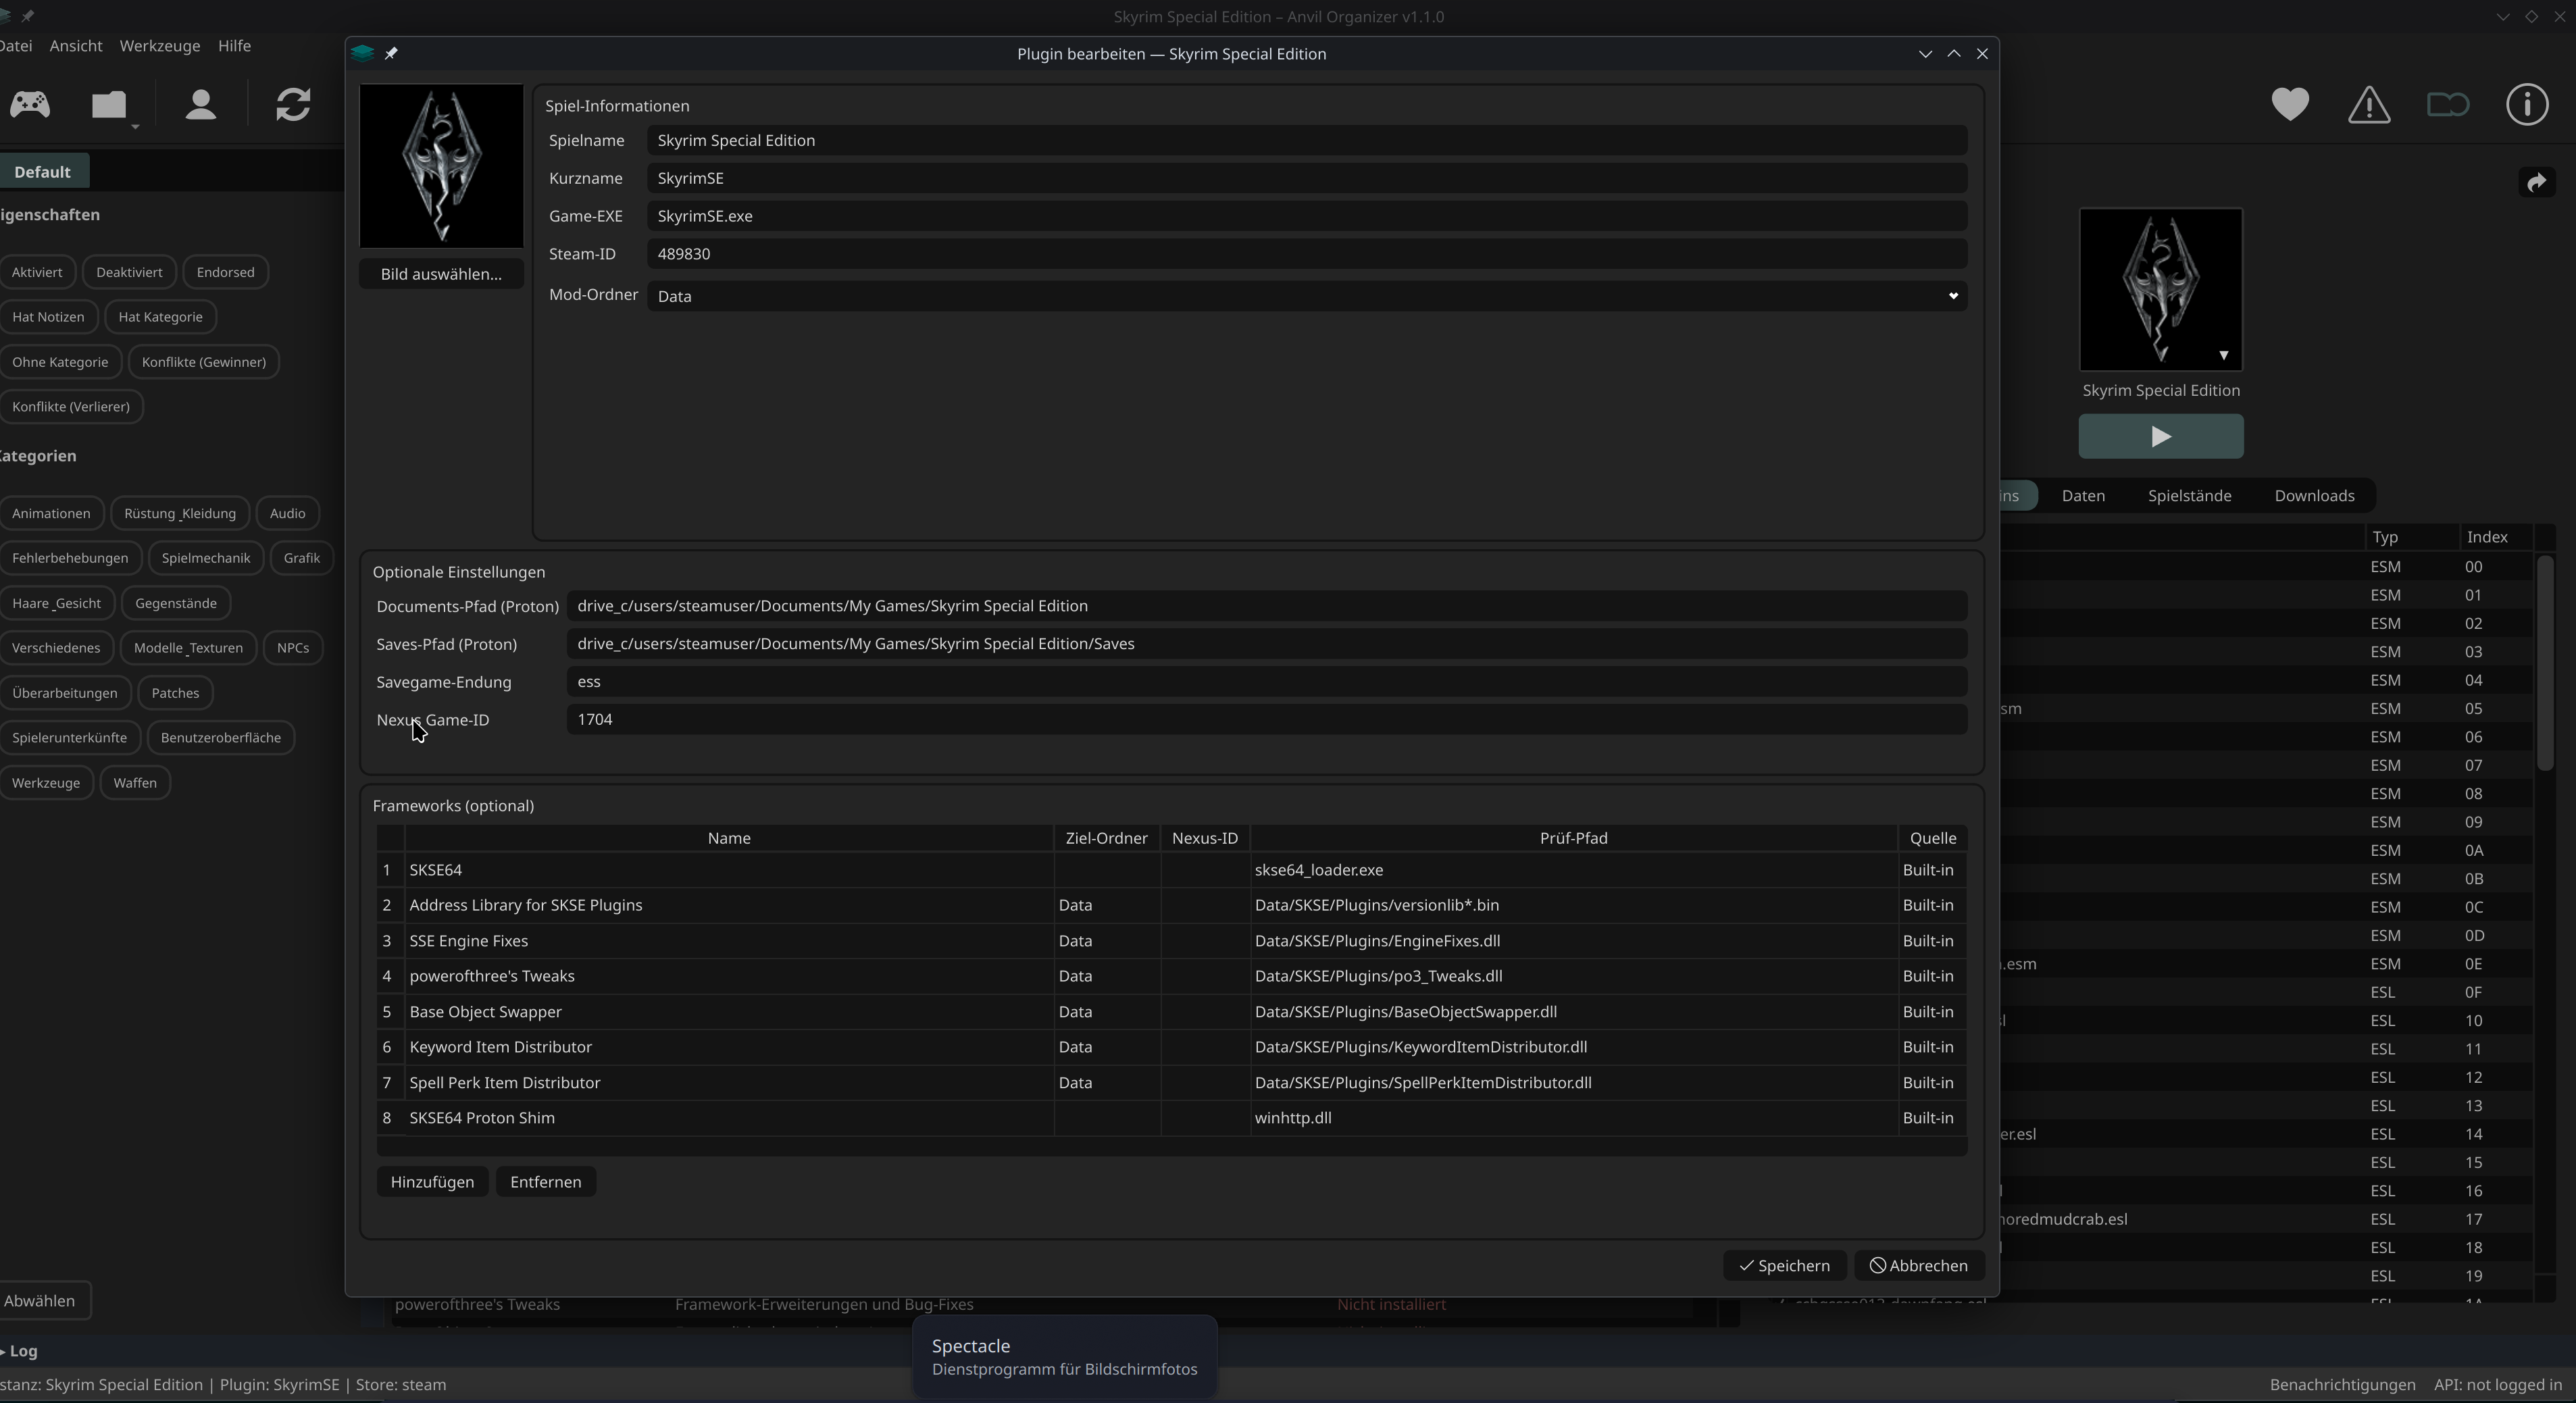Viewport: 2576px width, 1403px height.
Task: Pin the Plugin bearbeiten dialog
Action: coord(392,54)
